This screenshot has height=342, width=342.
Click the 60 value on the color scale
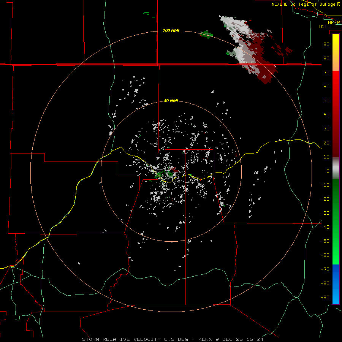pos(326,87)
